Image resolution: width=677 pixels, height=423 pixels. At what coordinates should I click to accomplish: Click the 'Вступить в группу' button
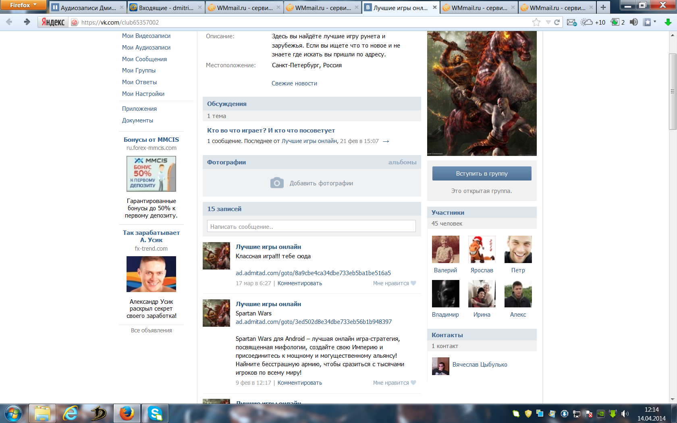(x=482, y=174)
